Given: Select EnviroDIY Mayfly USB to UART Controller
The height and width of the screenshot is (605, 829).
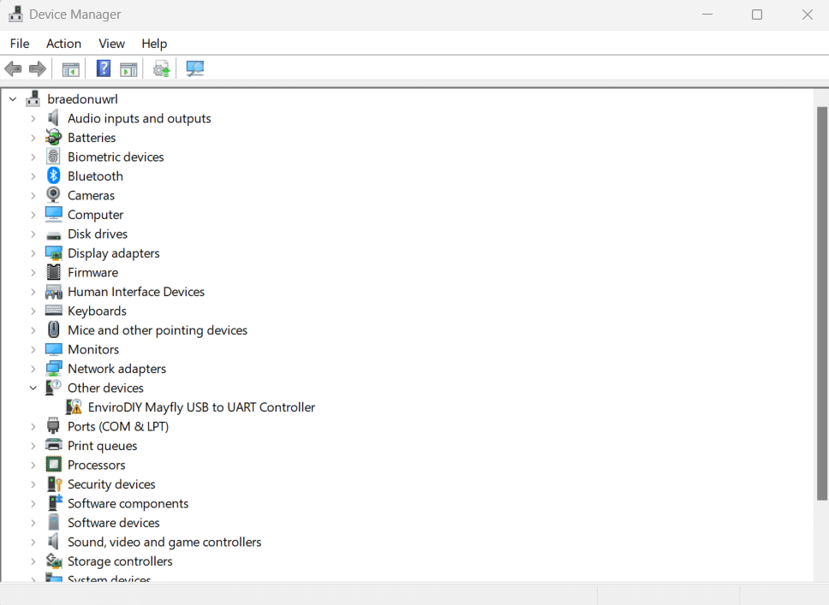Looking at the screenshot, I should point(201,407).
